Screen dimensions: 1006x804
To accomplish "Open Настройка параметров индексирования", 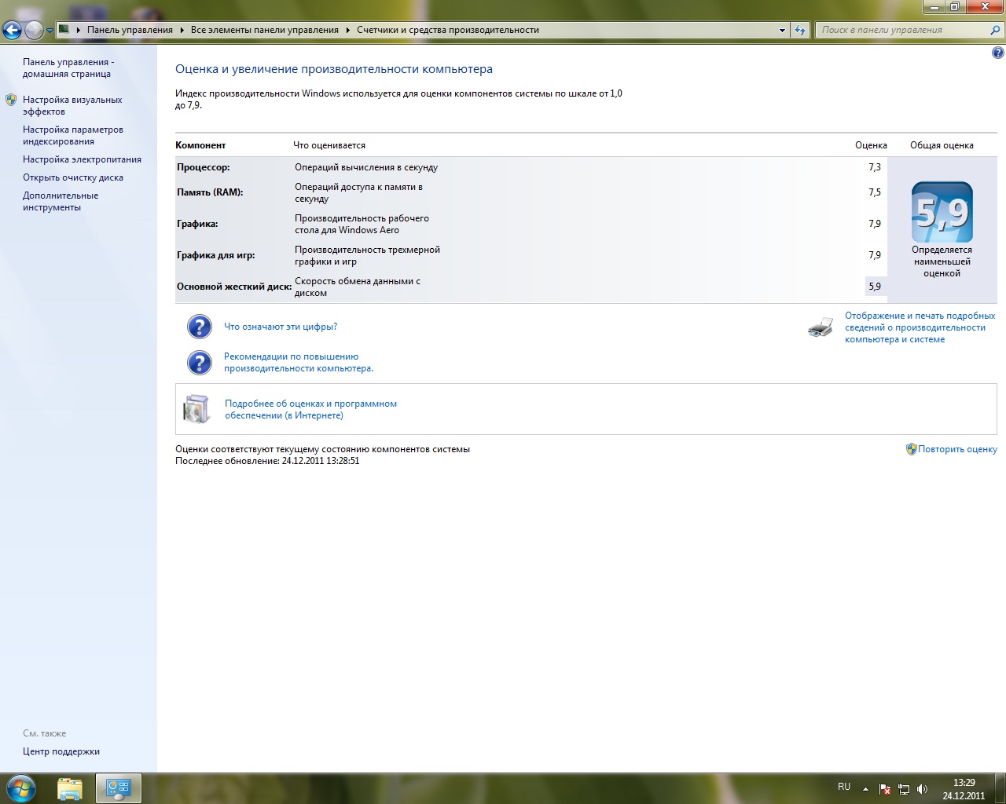I will point(73,135).
